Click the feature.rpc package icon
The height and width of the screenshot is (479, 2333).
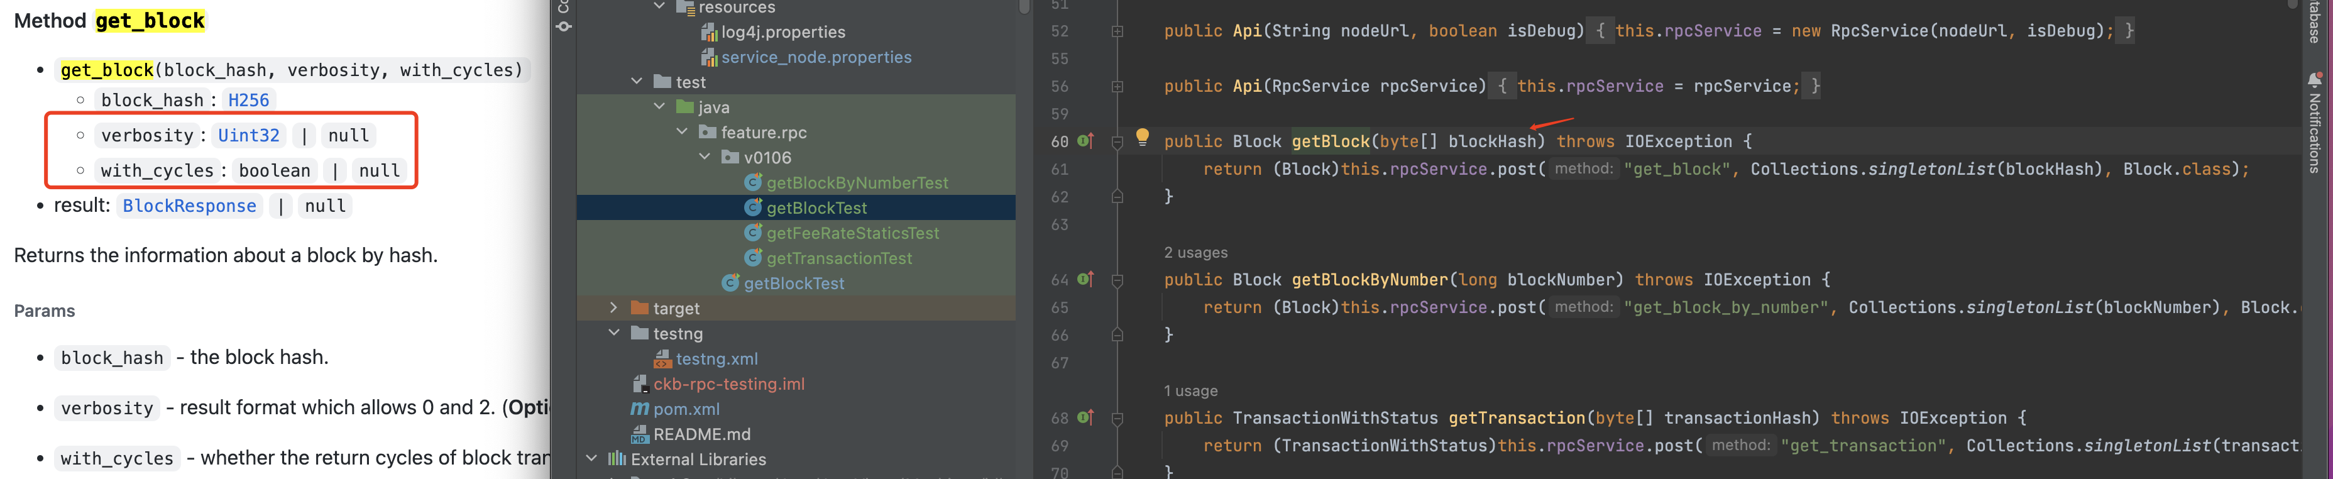[x=707, y=132]
